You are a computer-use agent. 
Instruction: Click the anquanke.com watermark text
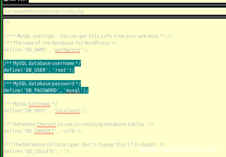(x=180, y=150)
